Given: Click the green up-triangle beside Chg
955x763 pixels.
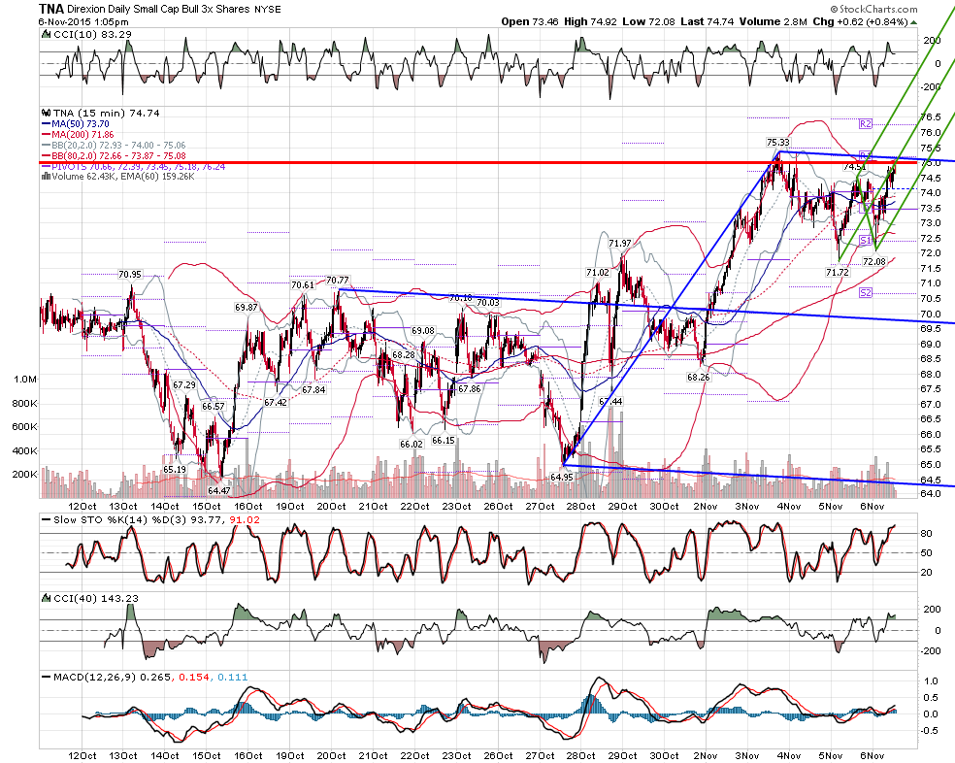Looking at the screenshot, I should click(x=913, y=22).
